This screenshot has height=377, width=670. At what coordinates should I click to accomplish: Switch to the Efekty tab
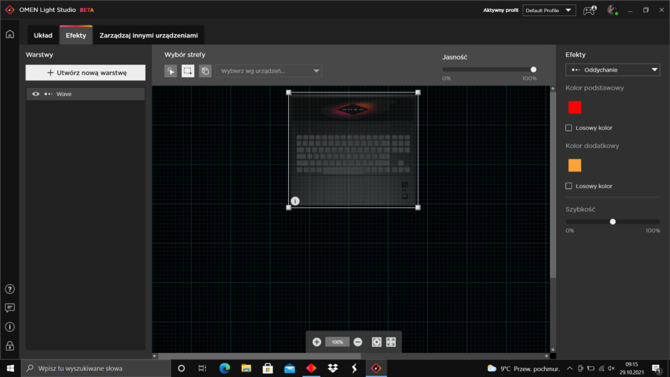(x=76, y=35)
